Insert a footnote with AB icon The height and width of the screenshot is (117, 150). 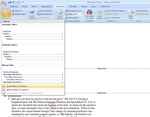[x=32, y=14]
